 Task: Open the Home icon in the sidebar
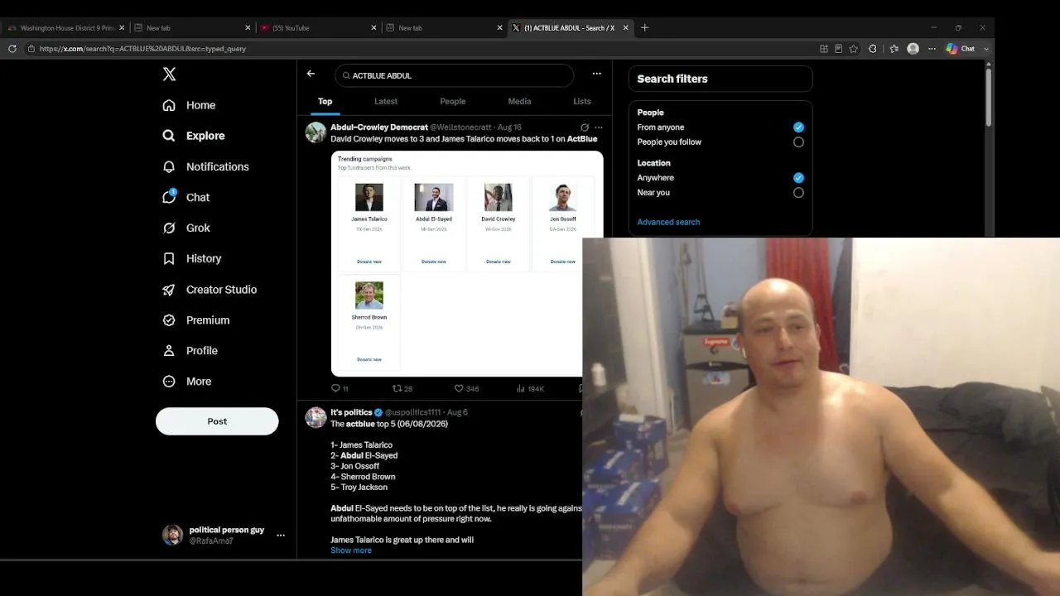tap(169, 105)
